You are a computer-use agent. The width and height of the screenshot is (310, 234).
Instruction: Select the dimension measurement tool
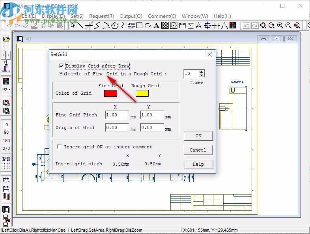pyautogui.click(x=182, y=25)
